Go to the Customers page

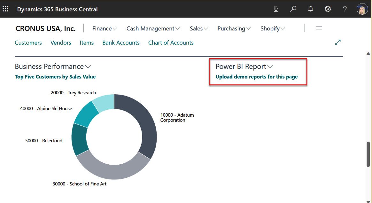[28, 43]
